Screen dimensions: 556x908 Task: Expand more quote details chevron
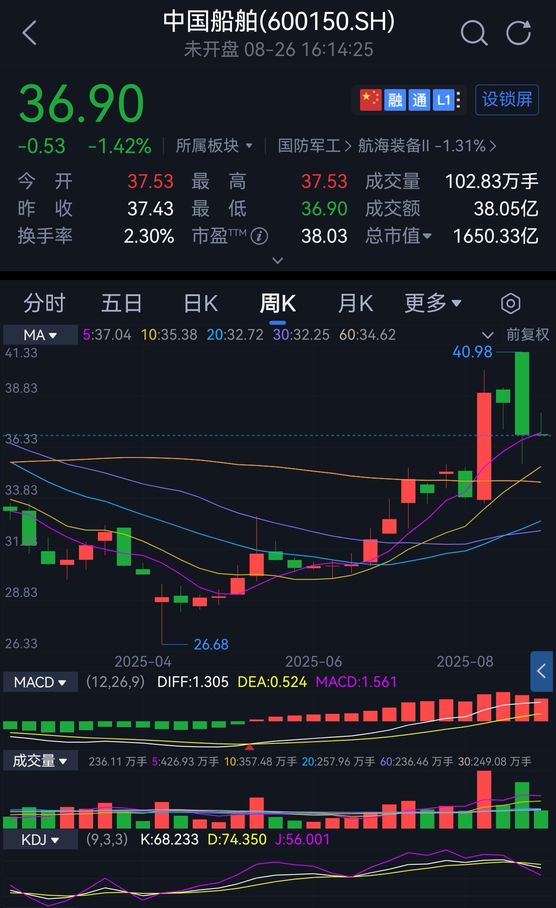click(278, 261)
